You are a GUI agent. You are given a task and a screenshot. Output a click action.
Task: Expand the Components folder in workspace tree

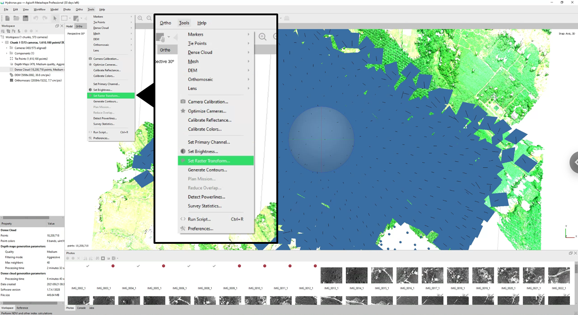(7, 53)
